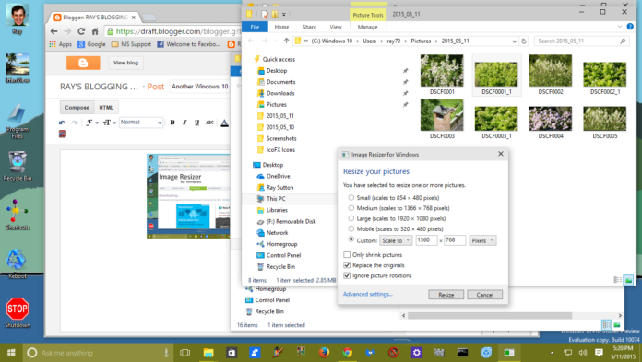Open the View ribbon tab
The width and height of the screenshot is (642, 362).
point(336,27)
